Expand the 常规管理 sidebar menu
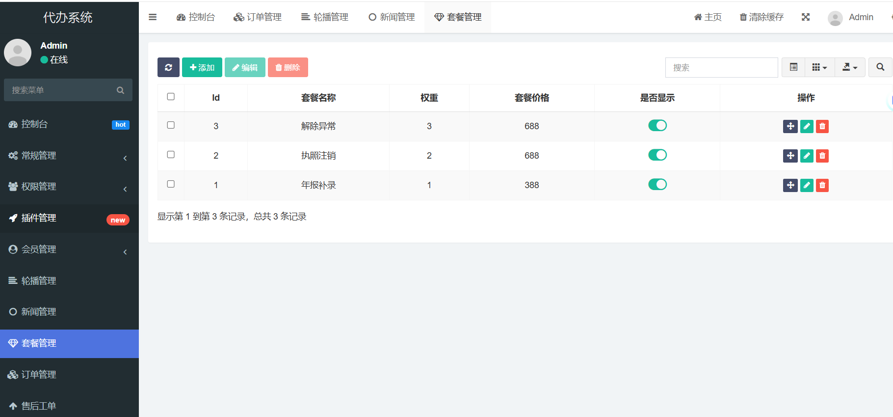 68,156
